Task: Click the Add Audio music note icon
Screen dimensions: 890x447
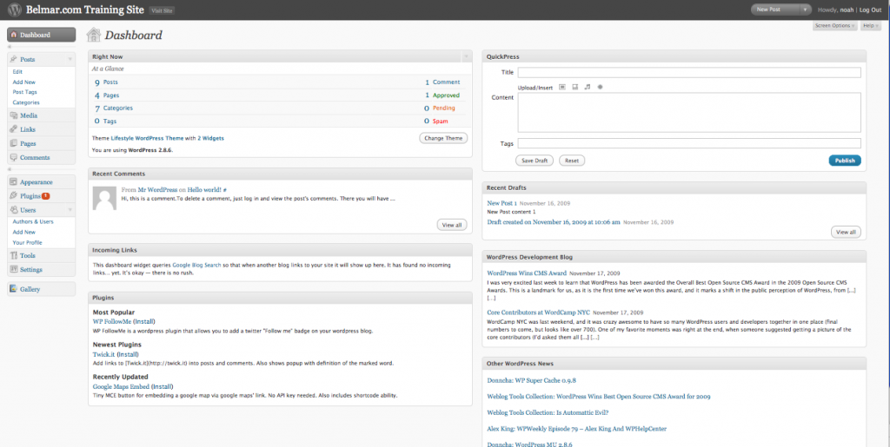Action: [588, 87]
